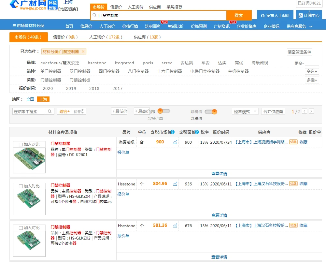Select 采购招募 search category above search box
Screen dimensions: 326x262
(174, 7)
